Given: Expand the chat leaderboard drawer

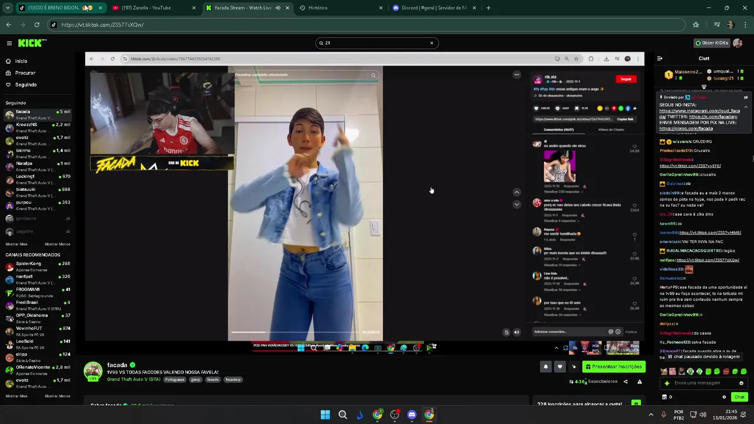Looking at the screenshot, I should [x=704, y=87].
